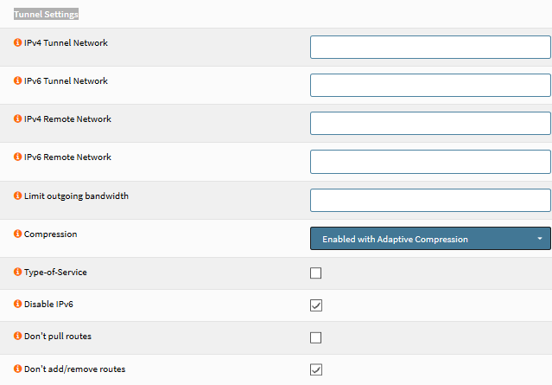Viewport: 552px width, 385px height.
Task: Uncheck the Disable IPv6 checkbox
Action: point(315,305)
